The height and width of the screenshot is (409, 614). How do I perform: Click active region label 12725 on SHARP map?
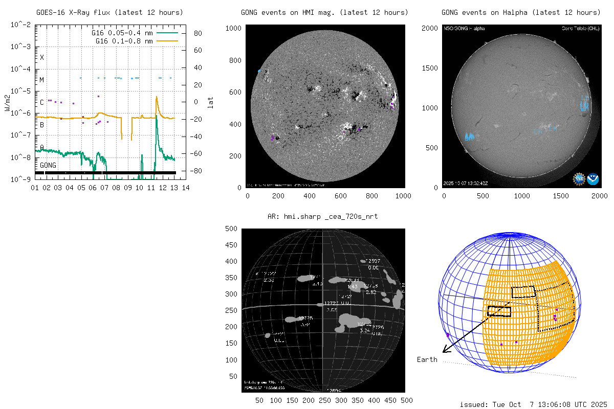click(306, 319)
